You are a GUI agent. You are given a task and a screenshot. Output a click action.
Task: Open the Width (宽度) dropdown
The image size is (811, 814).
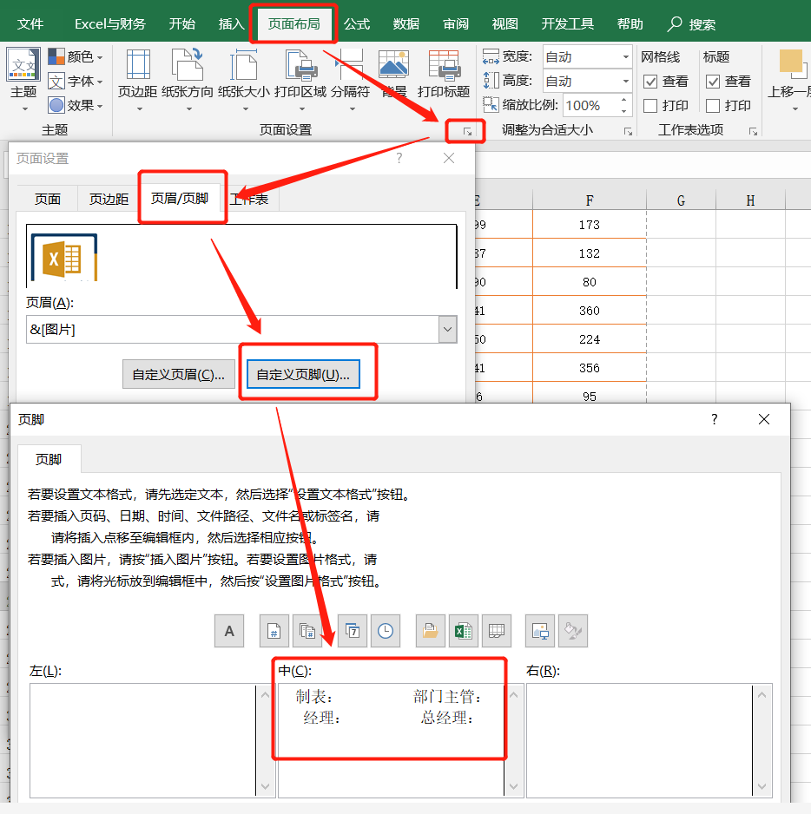click(625, 56)
